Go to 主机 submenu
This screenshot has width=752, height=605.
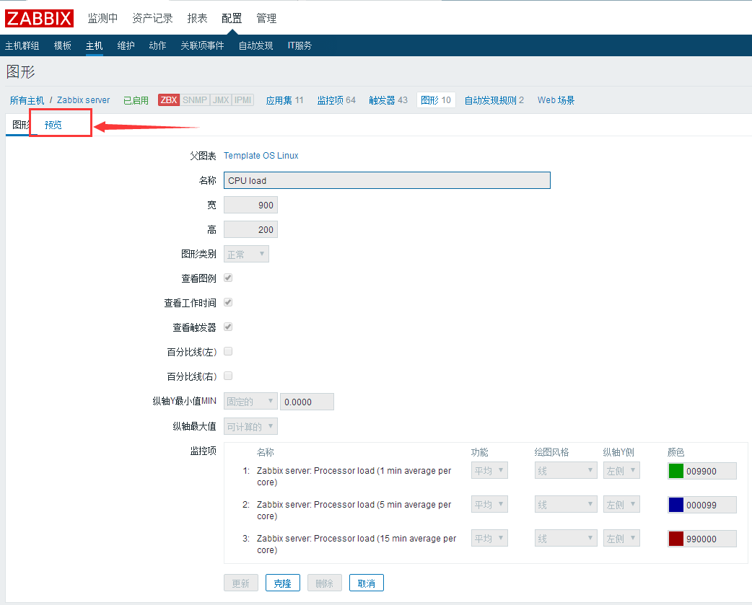click(x=94, y=45)
